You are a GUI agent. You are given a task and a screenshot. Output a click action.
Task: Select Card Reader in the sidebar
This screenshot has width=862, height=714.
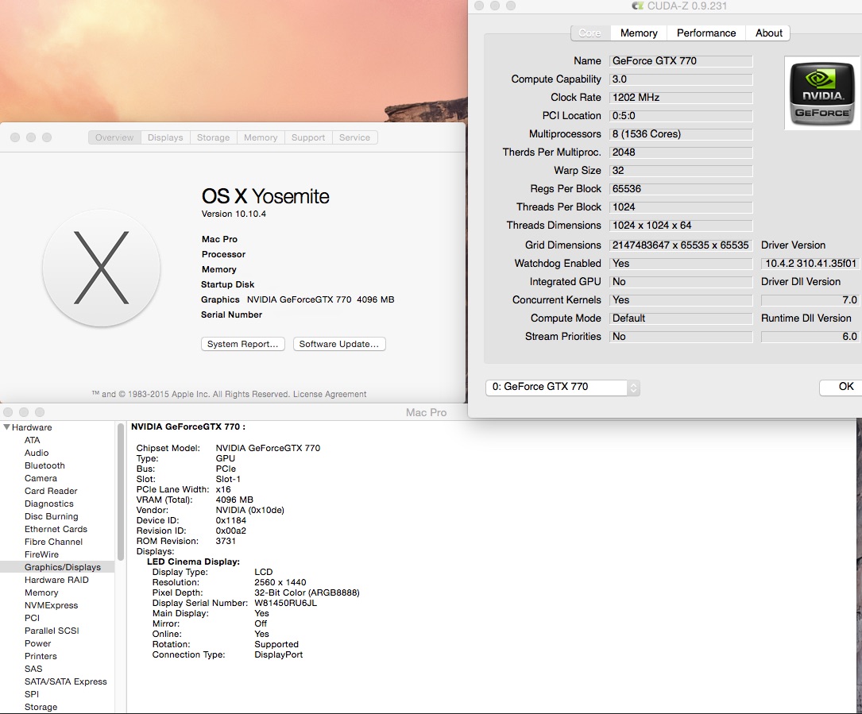click(x=51, y=491)
